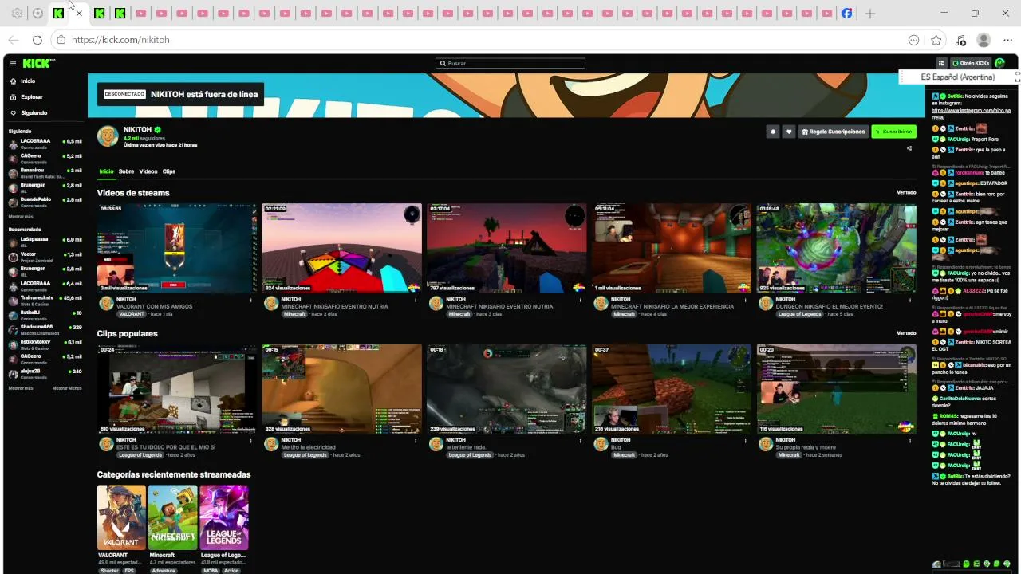Switch to the Facebook browser tab
The height and width of the screenshot is (574, 1021).
pyautogui.click(x=846, y=14)
